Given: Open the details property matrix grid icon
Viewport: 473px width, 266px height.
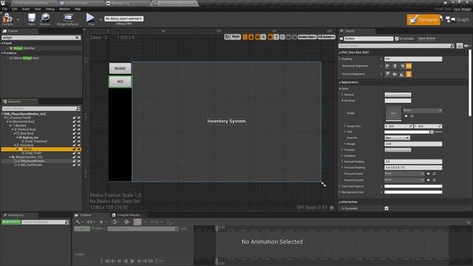Looking at the screenshot, I should (460, 46).
